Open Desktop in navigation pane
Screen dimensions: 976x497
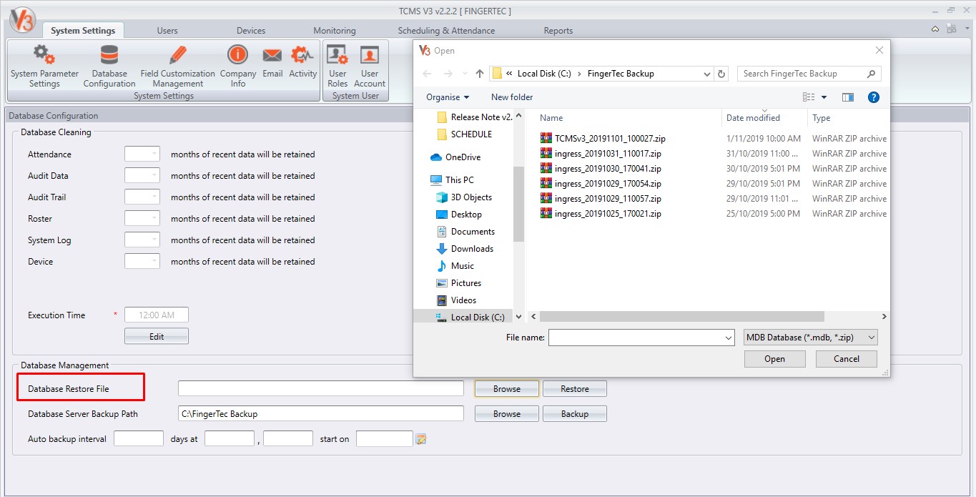(x=458, y=215)
